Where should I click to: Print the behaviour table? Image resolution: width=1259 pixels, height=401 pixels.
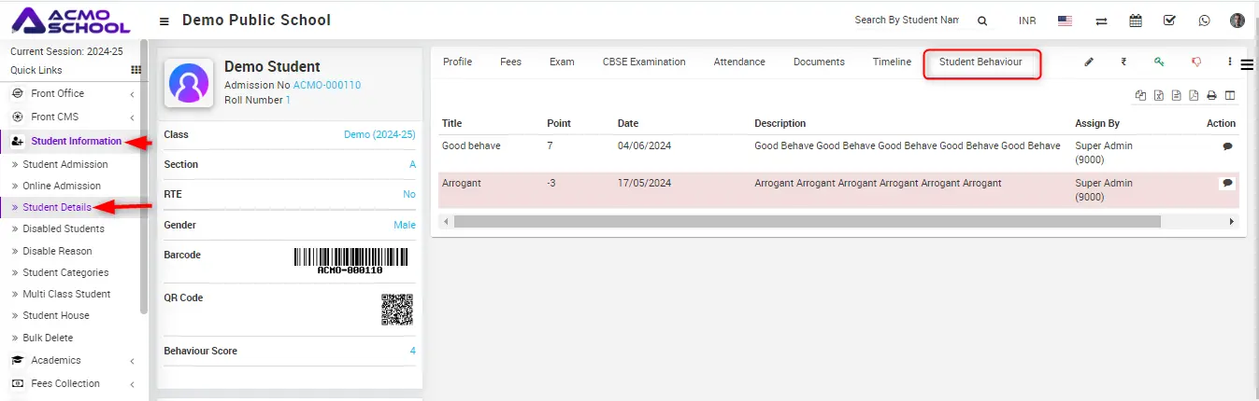click(x=1211, y=95)
